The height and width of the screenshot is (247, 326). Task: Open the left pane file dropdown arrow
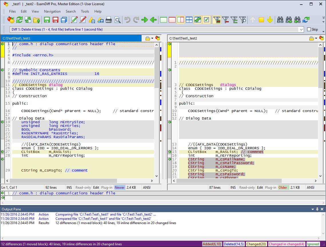click(x=152, y=38)
